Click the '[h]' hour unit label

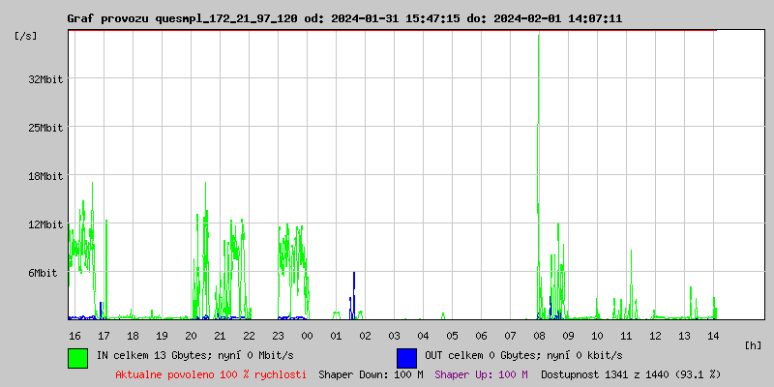[753, 344]
